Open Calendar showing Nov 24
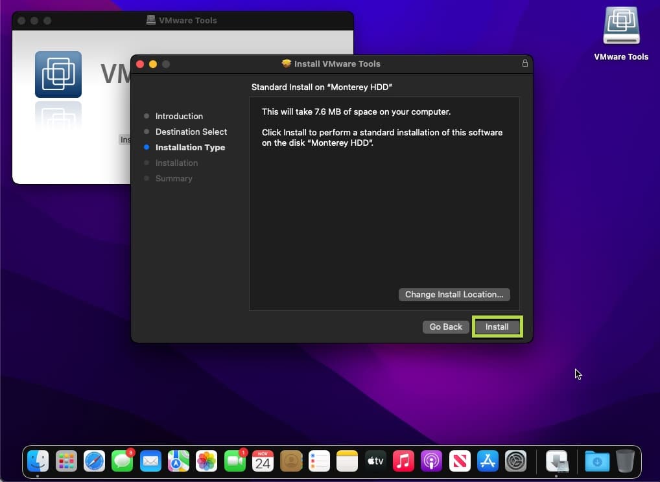This screenshot has width=660, height=482. click(x=263, y=461)
